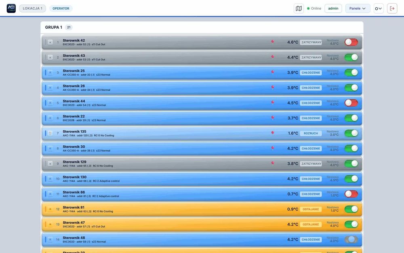Click the snowflake icon of Sterownik 130
Screen dimensions: 404x253
[x=50, y=179]
